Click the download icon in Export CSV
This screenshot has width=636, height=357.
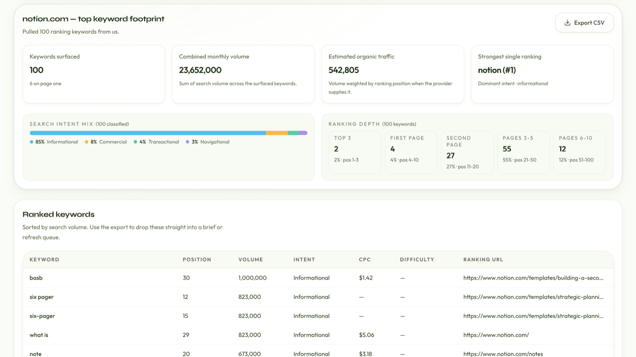pyautogui.click(x=568, y=23)
